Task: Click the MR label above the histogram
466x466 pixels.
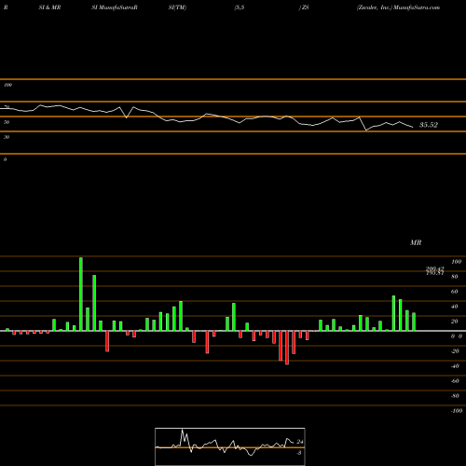Action: click(x=416, y=242)
